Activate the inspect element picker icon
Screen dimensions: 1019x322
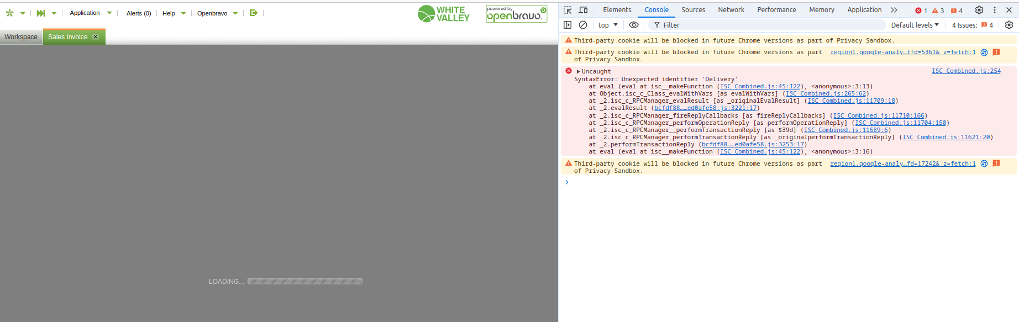click(x=568, y=10)
